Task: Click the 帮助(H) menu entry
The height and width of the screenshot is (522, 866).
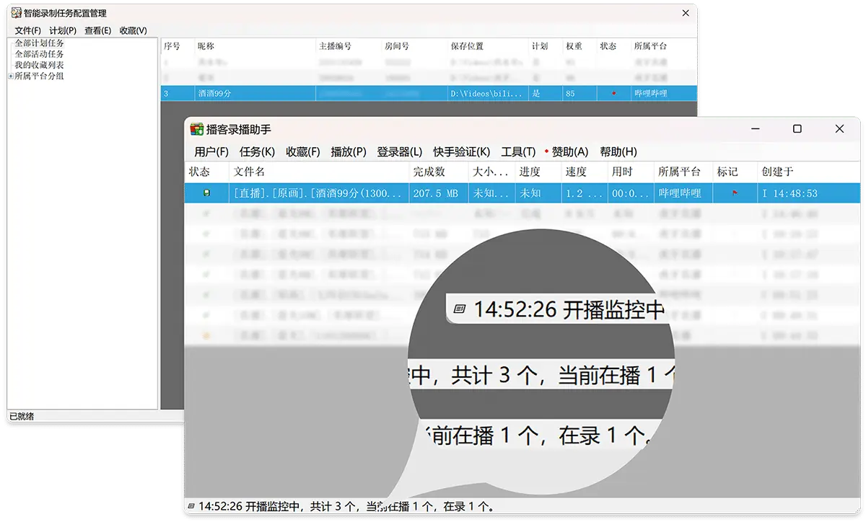Action: coord(620,152)
